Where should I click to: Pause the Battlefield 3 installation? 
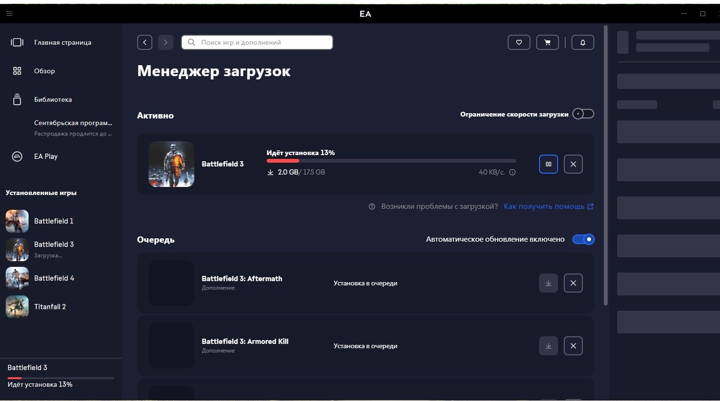549,164
